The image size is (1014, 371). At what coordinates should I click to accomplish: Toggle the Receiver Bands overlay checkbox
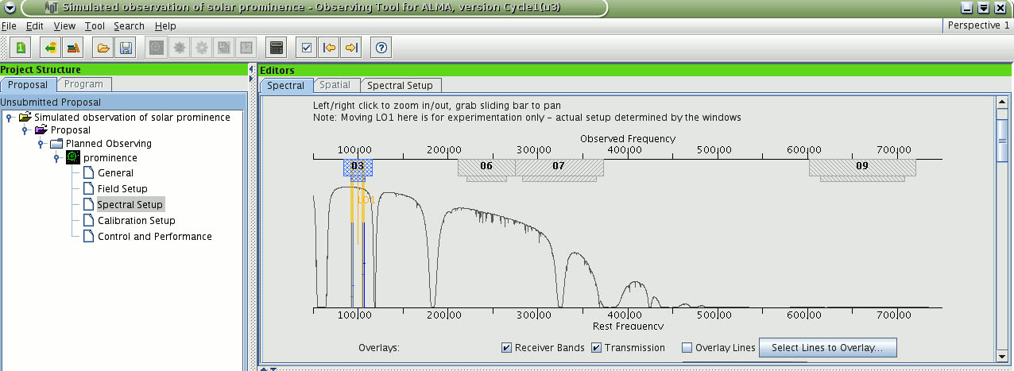tap(506, 347)
